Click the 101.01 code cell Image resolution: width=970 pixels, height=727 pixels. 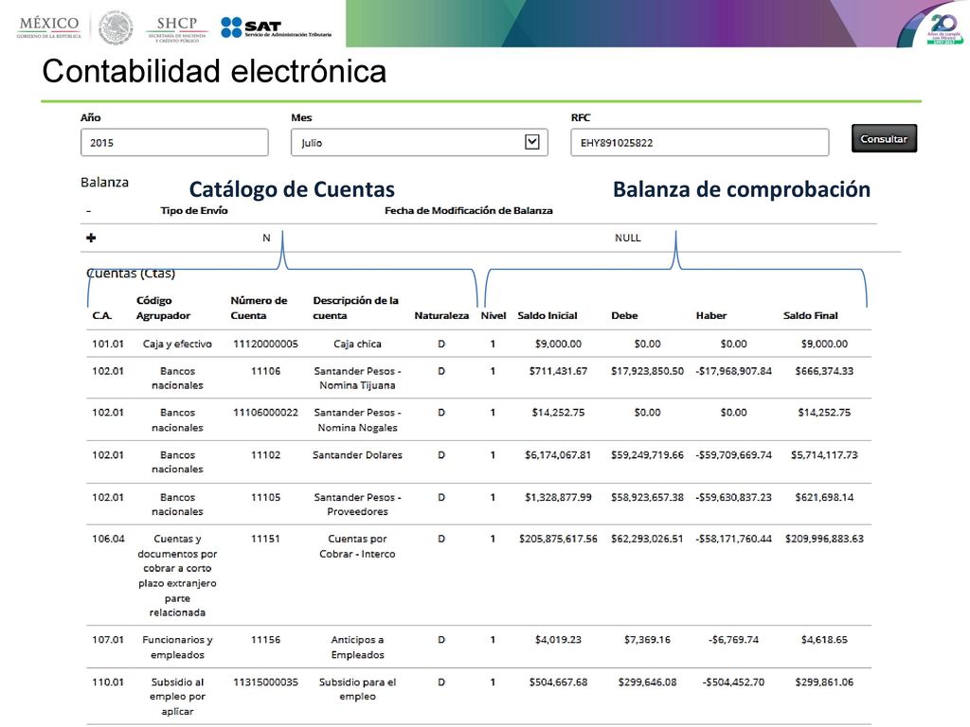point(108,344)
